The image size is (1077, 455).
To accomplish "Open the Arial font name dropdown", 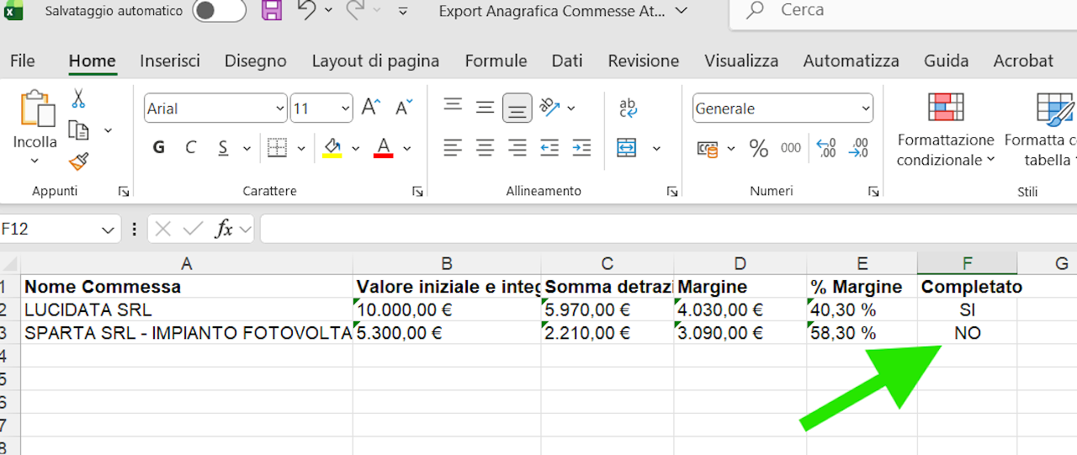I will tap(280, 108).
